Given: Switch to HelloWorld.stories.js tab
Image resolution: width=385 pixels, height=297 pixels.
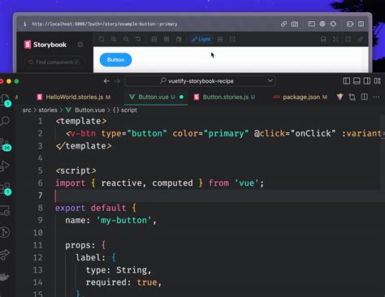Looking at the screenshot, I should coord(74,97).
